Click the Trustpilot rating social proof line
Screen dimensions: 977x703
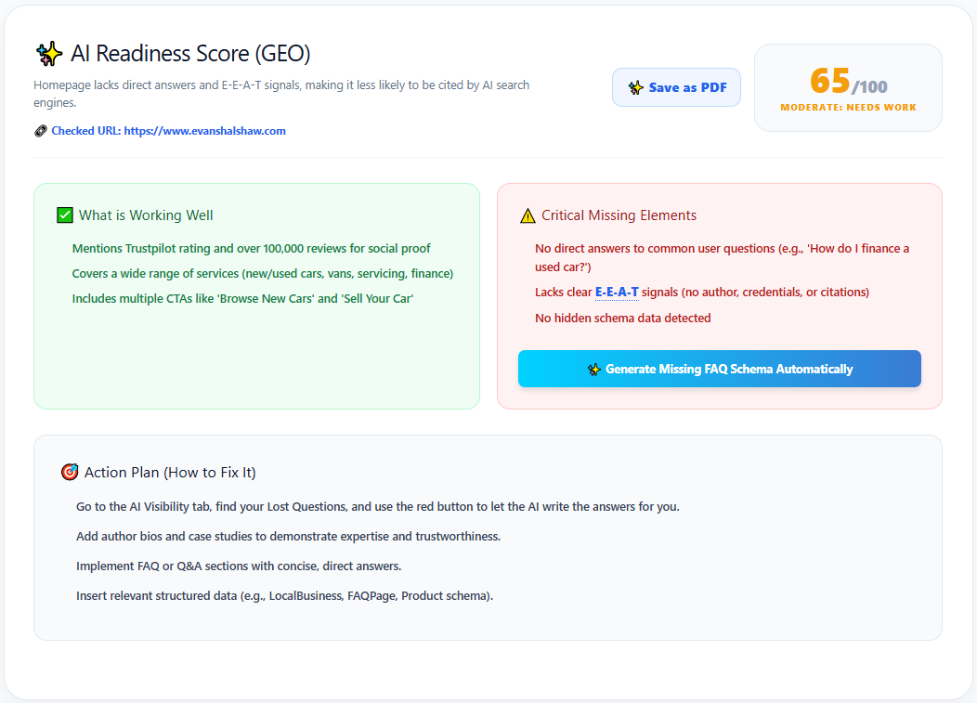click(251, 248)
